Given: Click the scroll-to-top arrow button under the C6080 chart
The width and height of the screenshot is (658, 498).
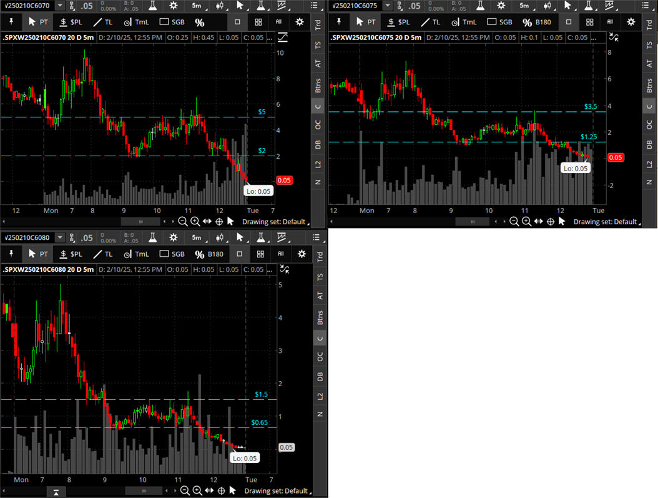Looking at the screenshot, I should (x=56, y=492).
